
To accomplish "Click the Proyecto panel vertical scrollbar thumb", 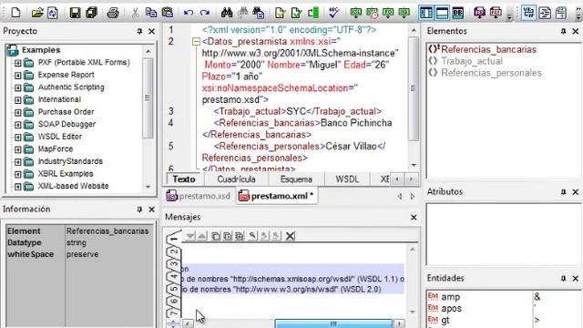I will click(148, 97).
